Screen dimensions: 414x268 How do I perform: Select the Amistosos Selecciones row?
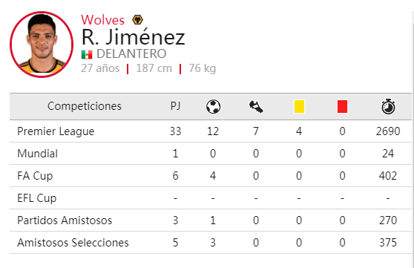tap(211, 242)
